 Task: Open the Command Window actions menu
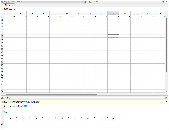coord(166,98)
